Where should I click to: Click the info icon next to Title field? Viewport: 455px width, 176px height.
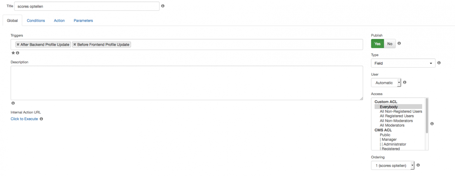(x=163, y=6)
